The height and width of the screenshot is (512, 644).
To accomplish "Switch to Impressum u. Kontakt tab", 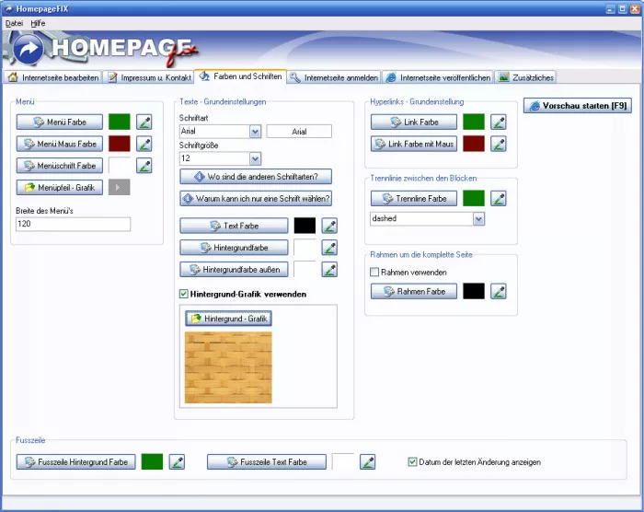I will pyautogui.click(x=149, y=77).
